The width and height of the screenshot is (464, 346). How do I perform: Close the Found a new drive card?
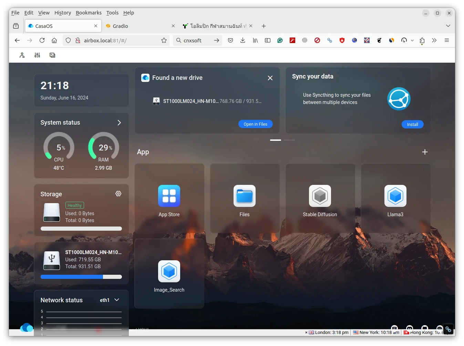(270, 78)
